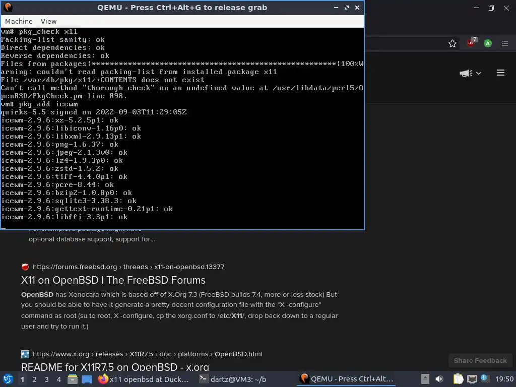Close the QEMU window

click(357, 7)
